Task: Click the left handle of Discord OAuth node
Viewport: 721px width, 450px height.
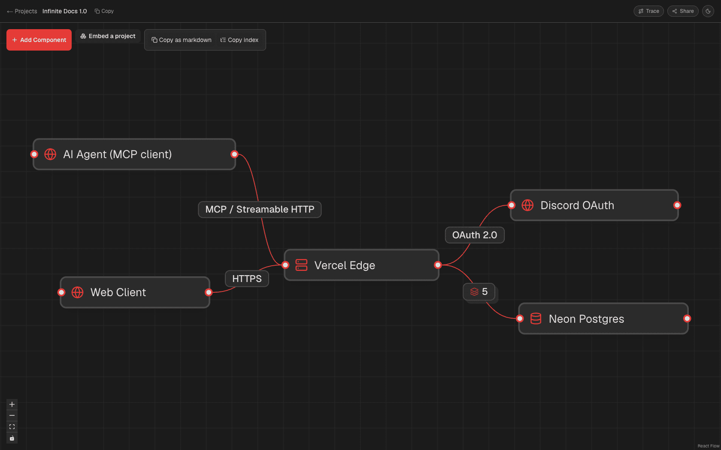Action: (x=512, y=205)
